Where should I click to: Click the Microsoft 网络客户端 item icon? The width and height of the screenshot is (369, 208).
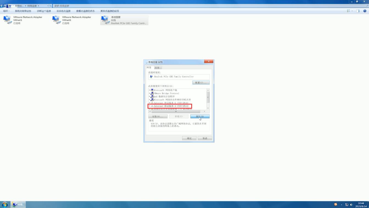152,90
